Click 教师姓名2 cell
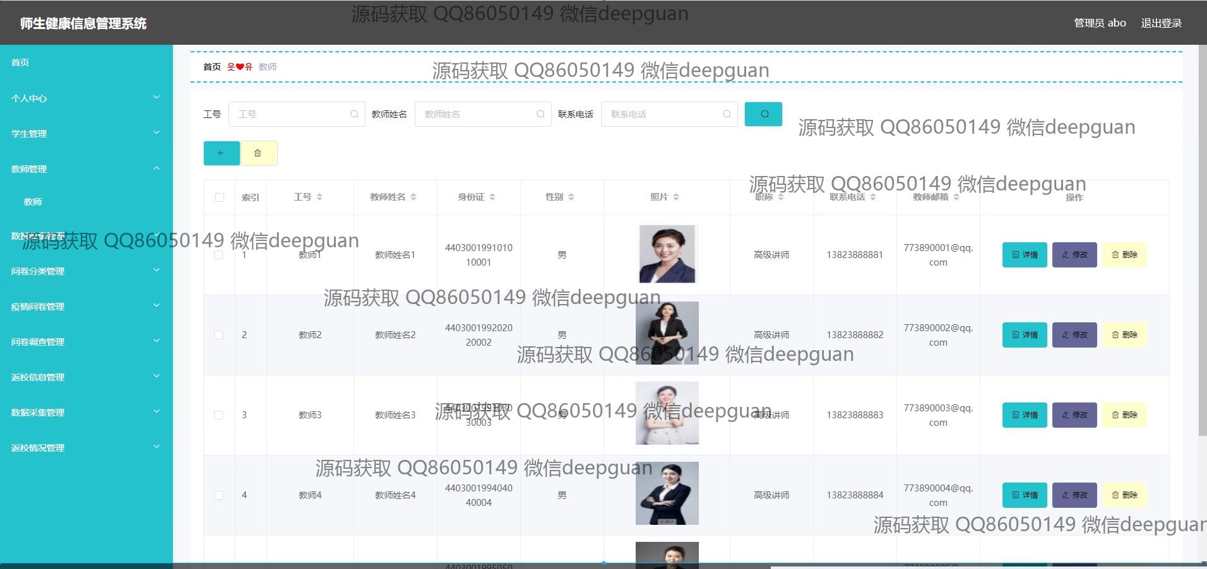This screenshot has width=1207, height=569. [395, 335]
